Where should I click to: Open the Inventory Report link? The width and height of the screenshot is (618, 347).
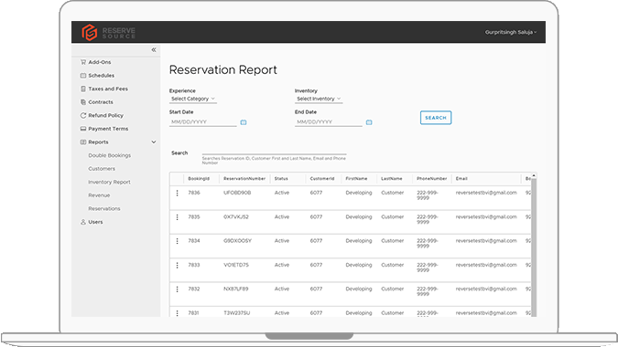tap(109, 183)
